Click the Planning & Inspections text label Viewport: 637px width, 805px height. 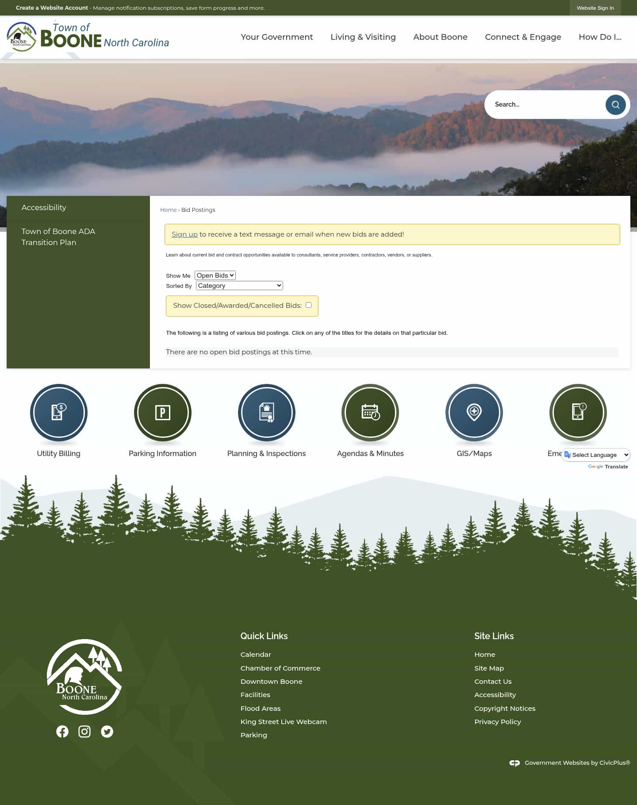click(266, 453)
